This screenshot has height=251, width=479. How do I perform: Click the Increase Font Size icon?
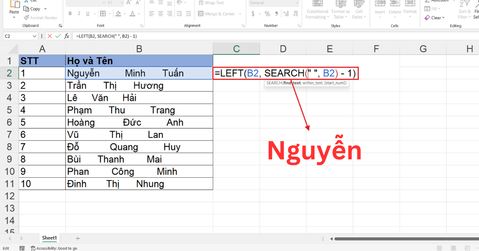coord(129,3)
